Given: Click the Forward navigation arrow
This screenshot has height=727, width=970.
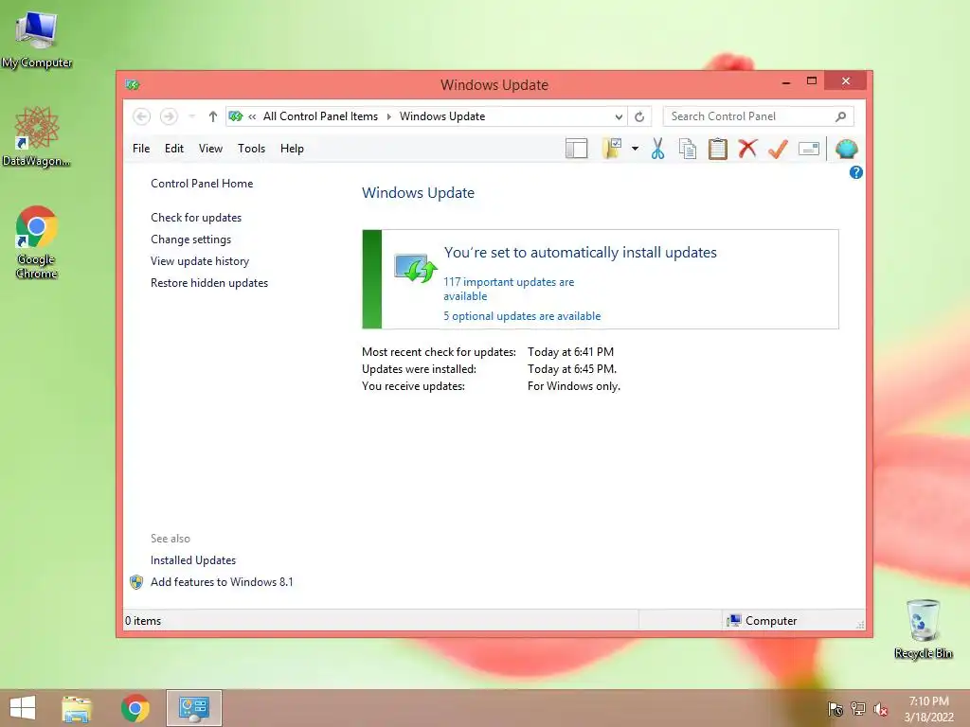Looking at the screenshot, I should [169, 116].
